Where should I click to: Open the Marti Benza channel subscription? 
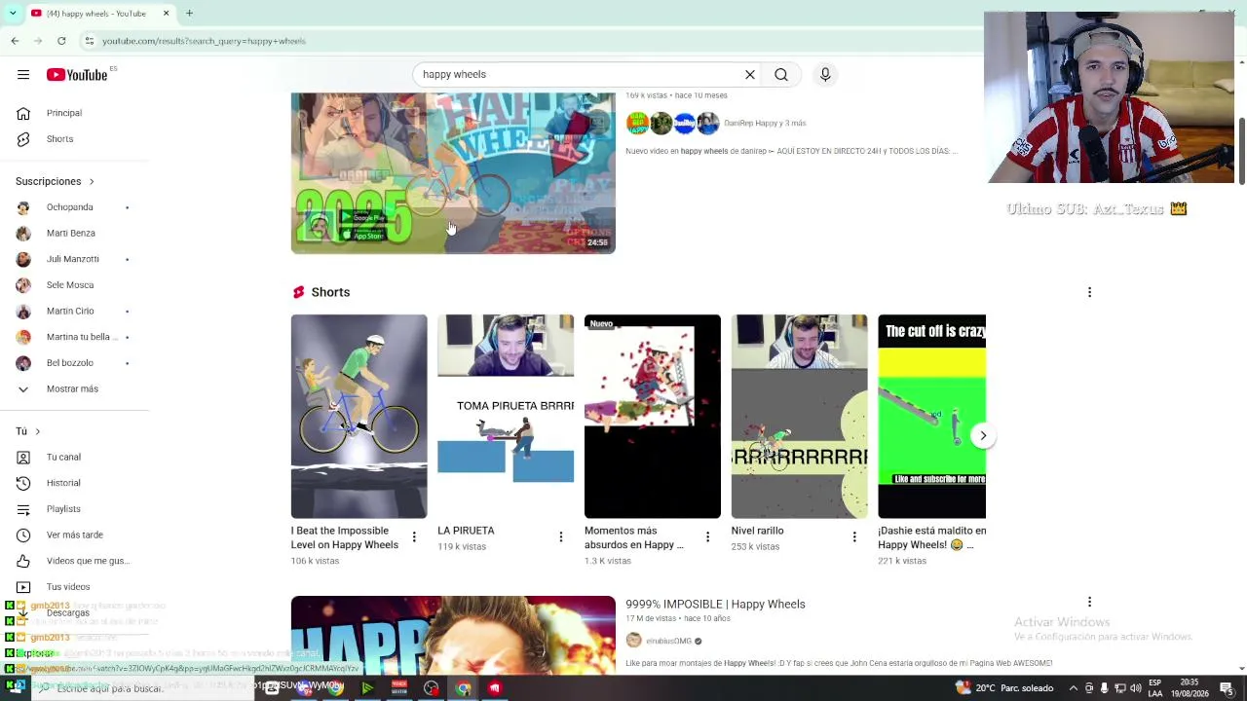70,234
